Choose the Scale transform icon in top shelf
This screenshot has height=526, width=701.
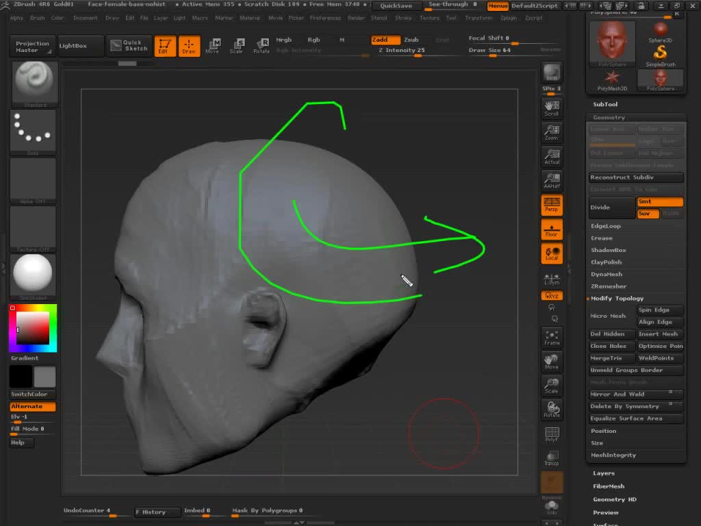click(236, 46)
